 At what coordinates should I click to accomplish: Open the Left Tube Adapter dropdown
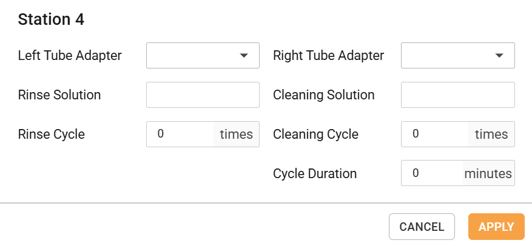(x=203, y=56)
